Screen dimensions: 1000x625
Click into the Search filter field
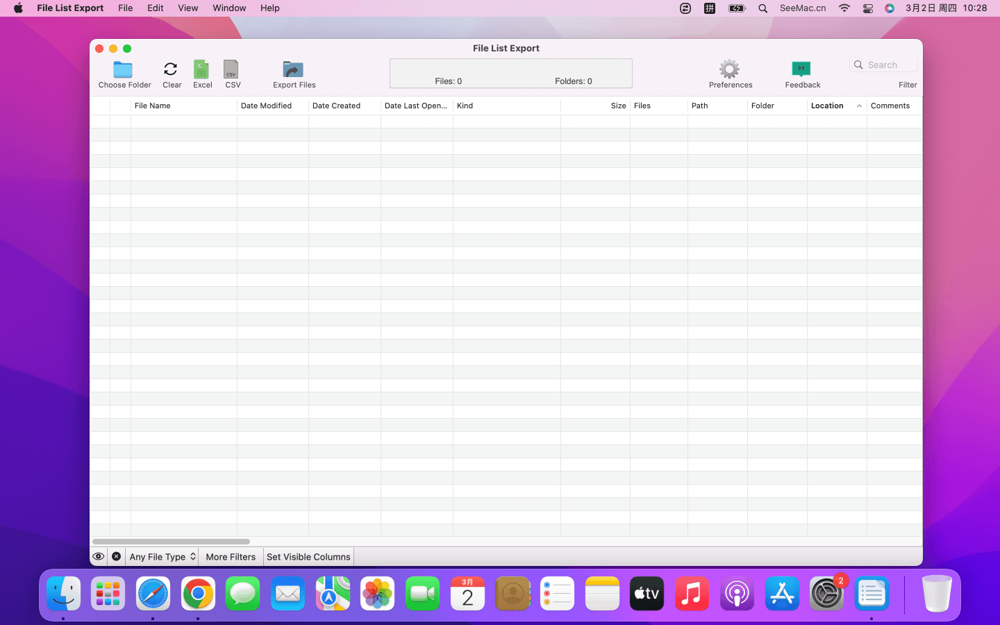[883, 65]
